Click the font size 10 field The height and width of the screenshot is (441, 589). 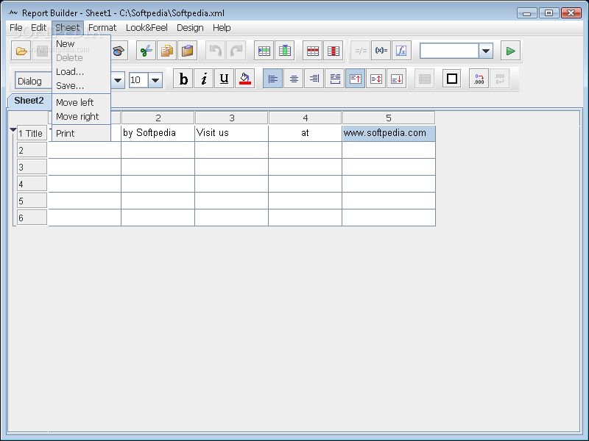138,80
